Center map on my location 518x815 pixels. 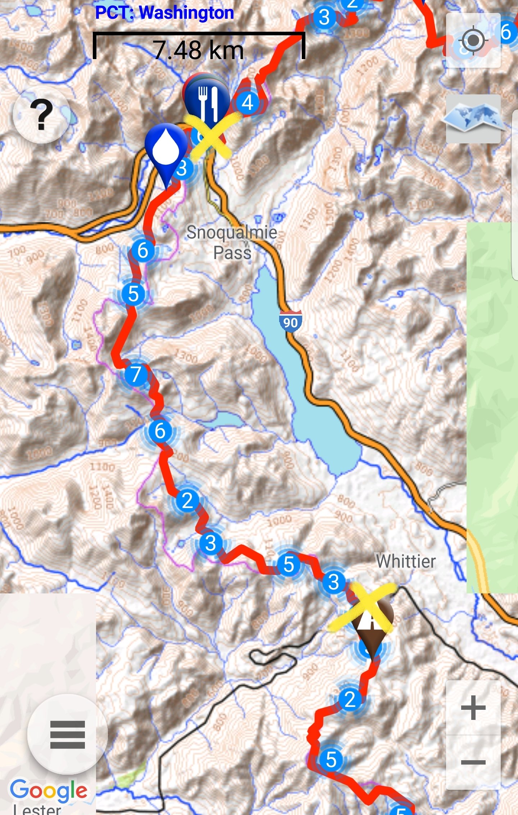[473, 40]
